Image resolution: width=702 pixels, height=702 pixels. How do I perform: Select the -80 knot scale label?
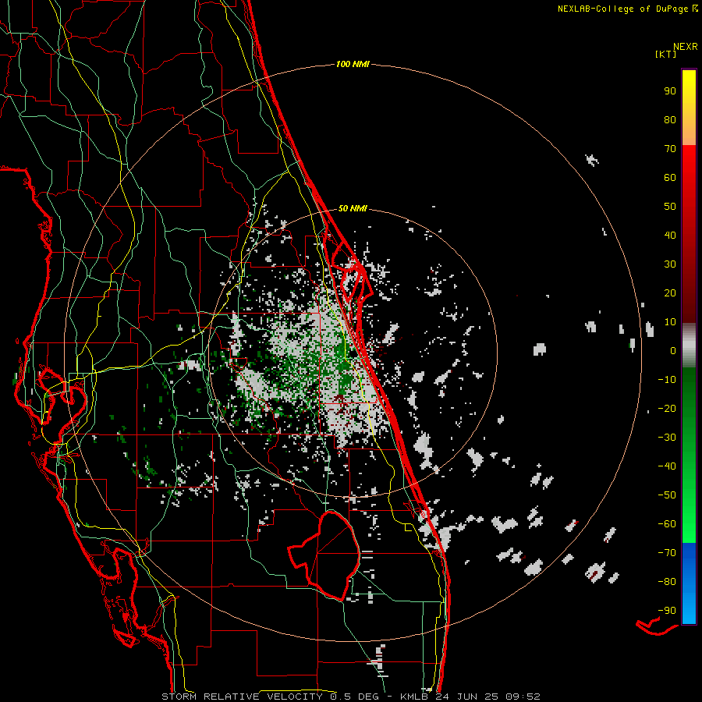click(667, 582)
